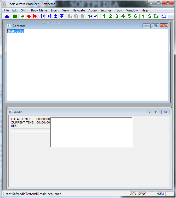The height and width of the screenshot is (198, 176).
Task: Close the Audio window
Action: (x=165, y=112)
